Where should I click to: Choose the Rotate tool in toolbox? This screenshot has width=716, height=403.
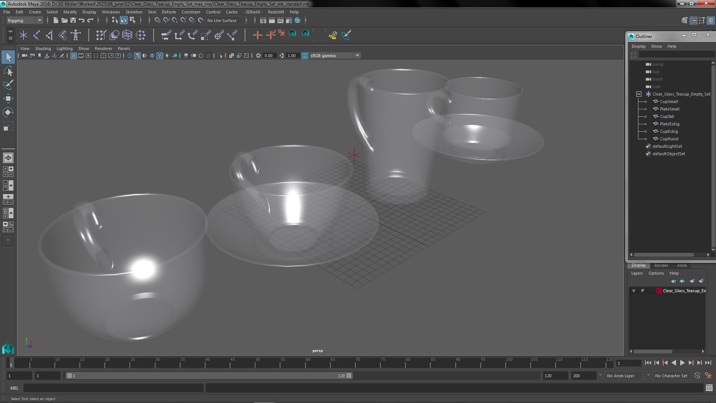8,112
